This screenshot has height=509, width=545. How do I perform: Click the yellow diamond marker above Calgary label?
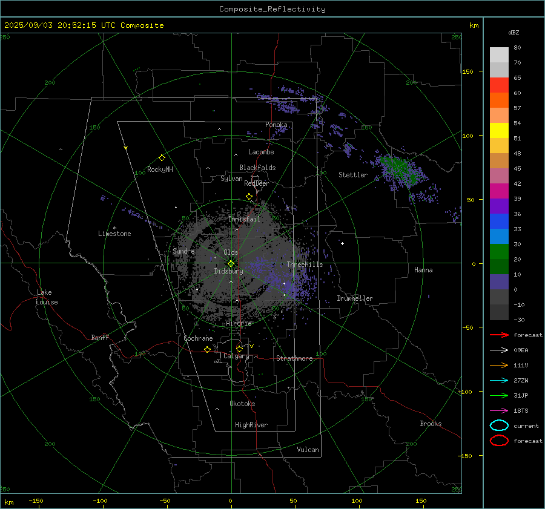point(239,349)
